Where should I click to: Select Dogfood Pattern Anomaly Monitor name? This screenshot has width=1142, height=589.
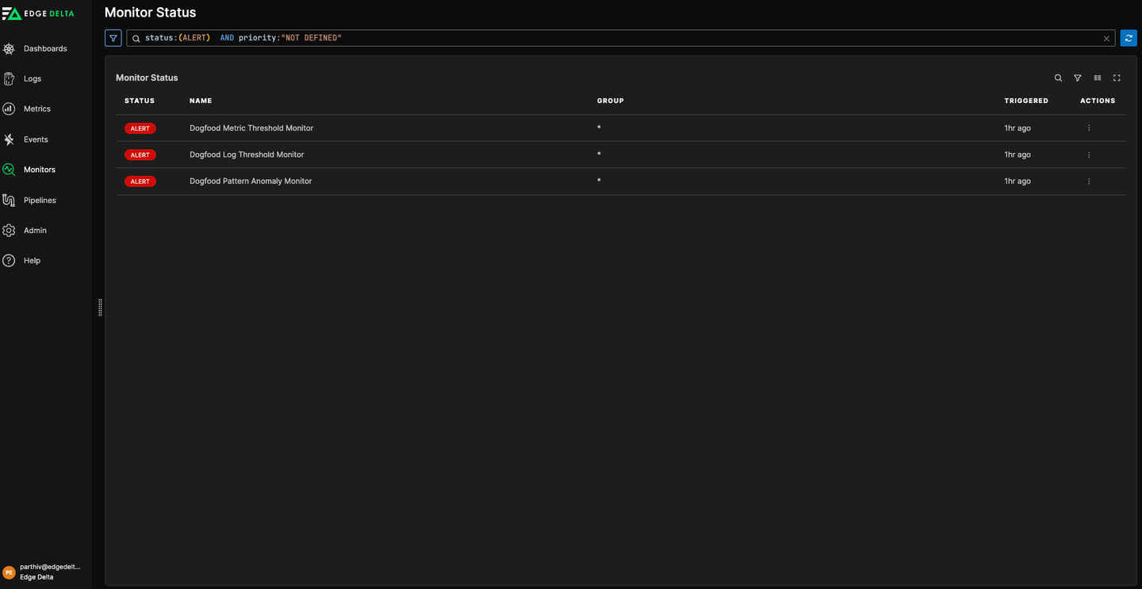click(x=251, y=182)
